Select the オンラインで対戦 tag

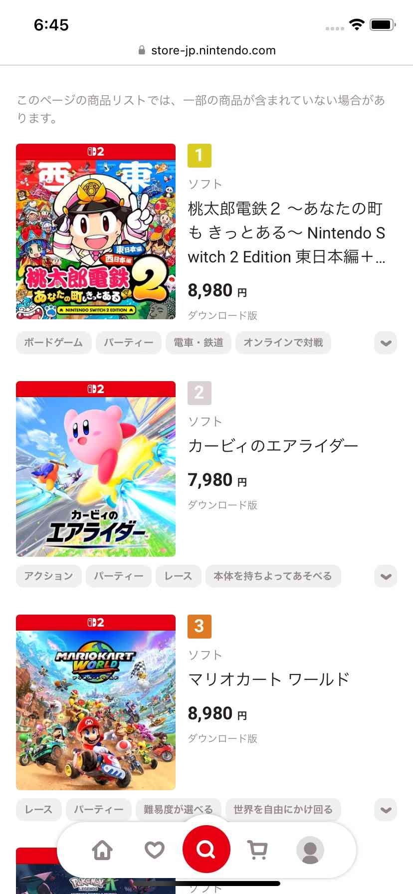pos(283,343)
